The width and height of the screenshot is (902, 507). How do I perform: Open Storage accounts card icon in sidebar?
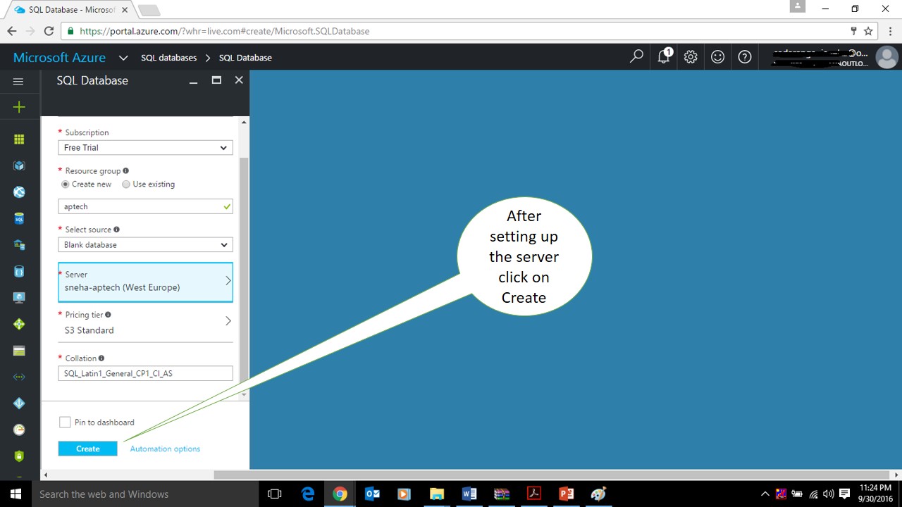19,351
